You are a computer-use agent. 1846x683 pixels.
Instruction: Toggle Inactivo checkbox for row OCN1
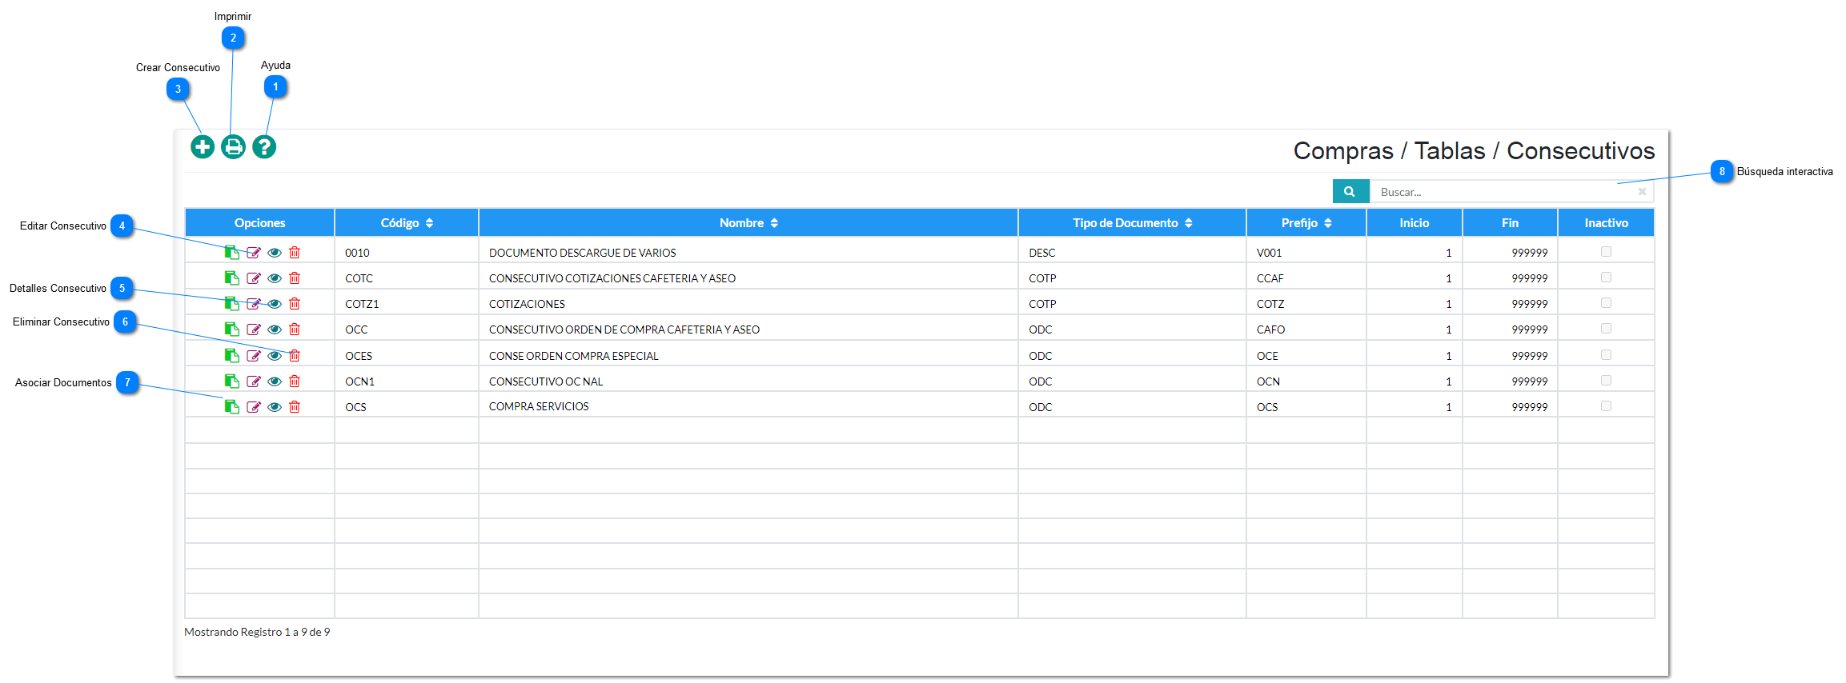click(x=1606, y=381)
